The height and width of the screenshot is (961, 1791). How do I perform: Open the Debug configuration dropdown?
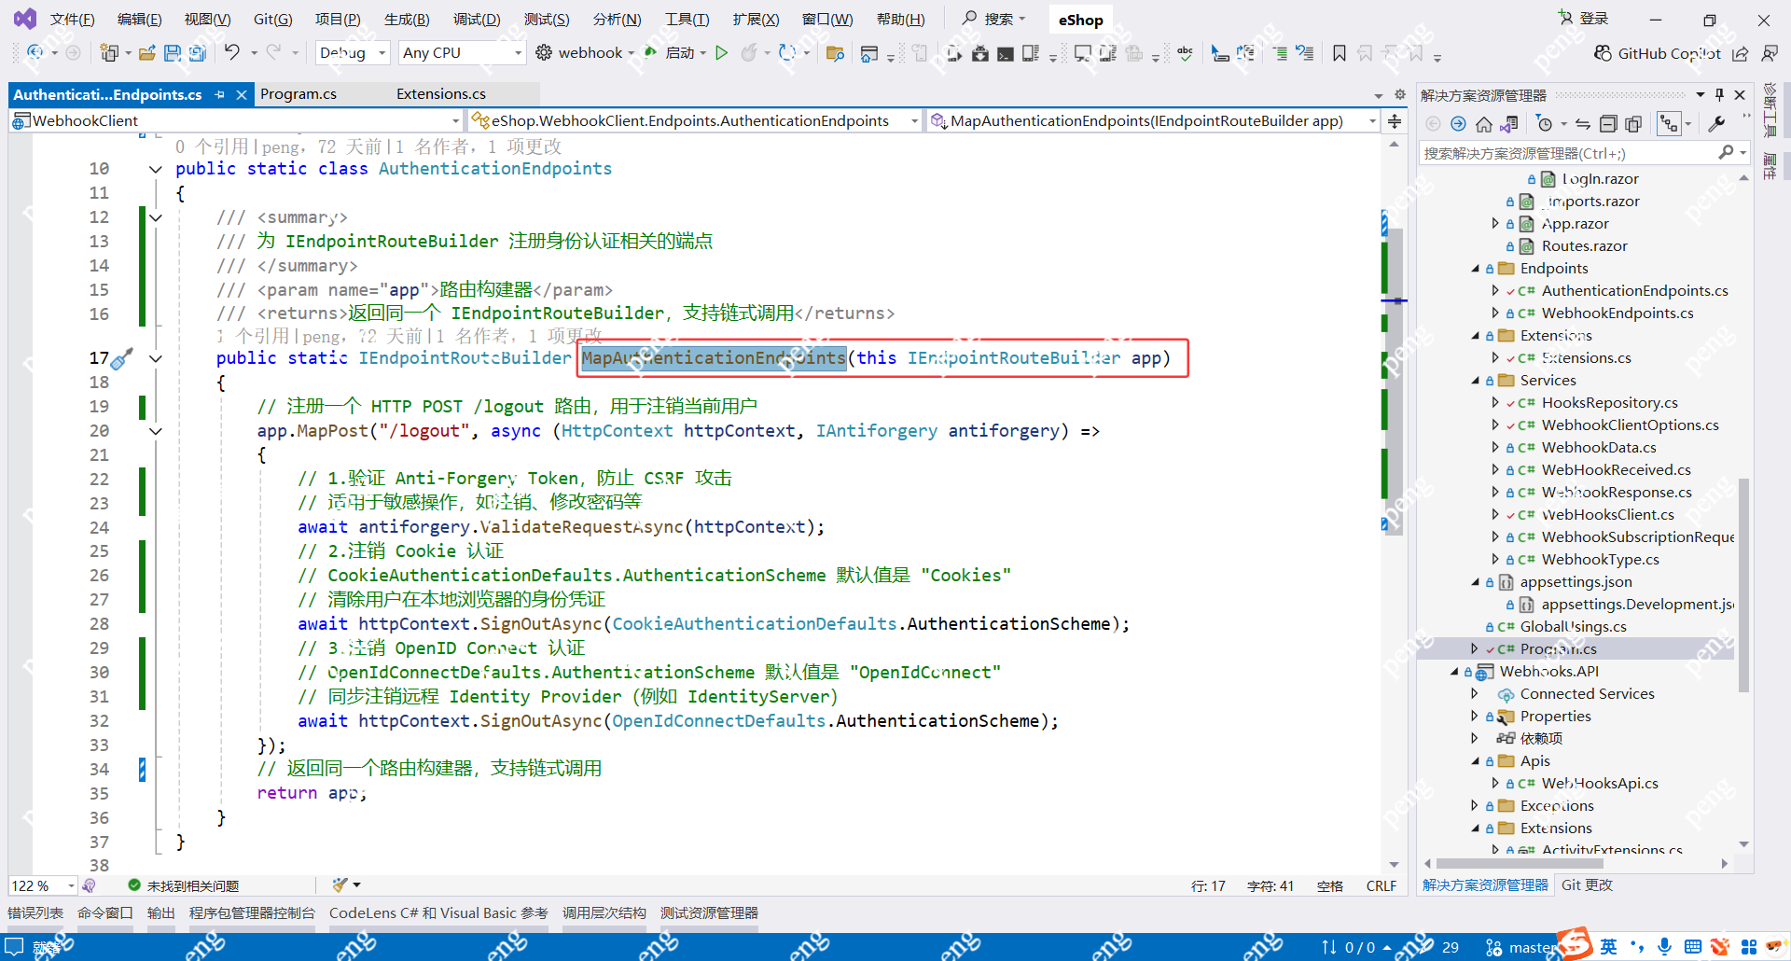point(353,53)
